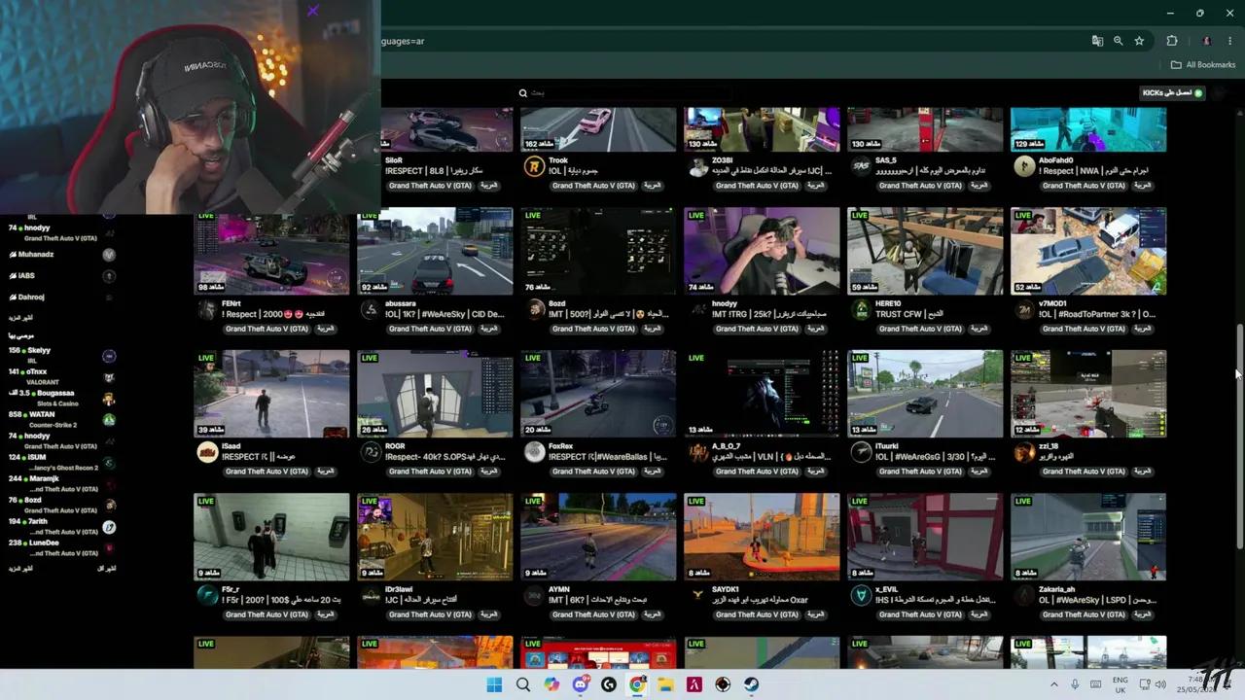This screenshot has height=700, width=1245.
Task: Open Trook's channel avatar
Action: (x=534, y=167)
